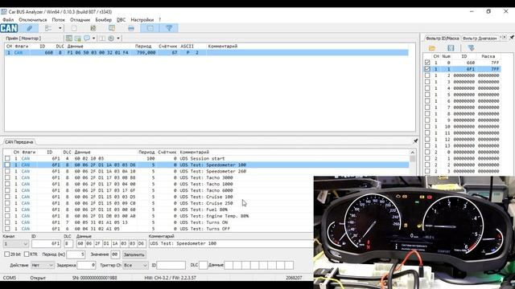The width and height of the screenshot is (515, 289).
Task: Click the second green table icon in monitor toolbar
Action: pyautogui.click(x=78, y=39)
